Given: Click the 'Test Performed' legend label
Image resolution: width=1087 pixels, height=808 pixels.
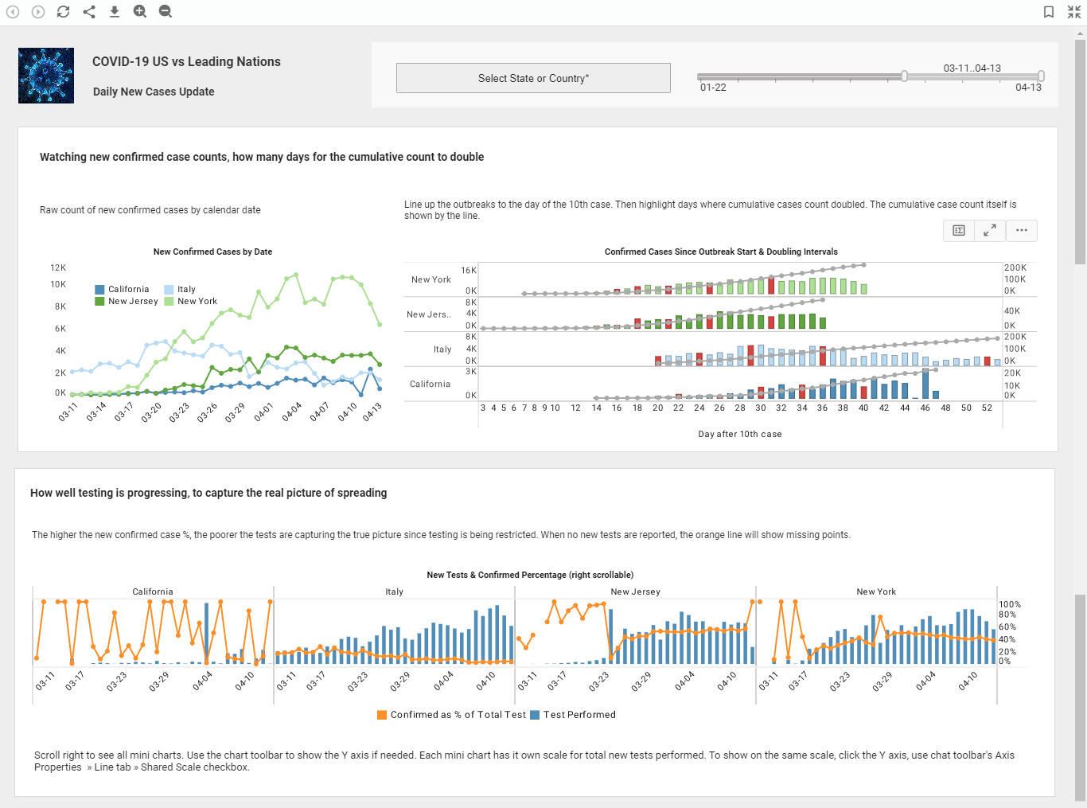Looking at the screenshot, I should [x=579, y=715].
